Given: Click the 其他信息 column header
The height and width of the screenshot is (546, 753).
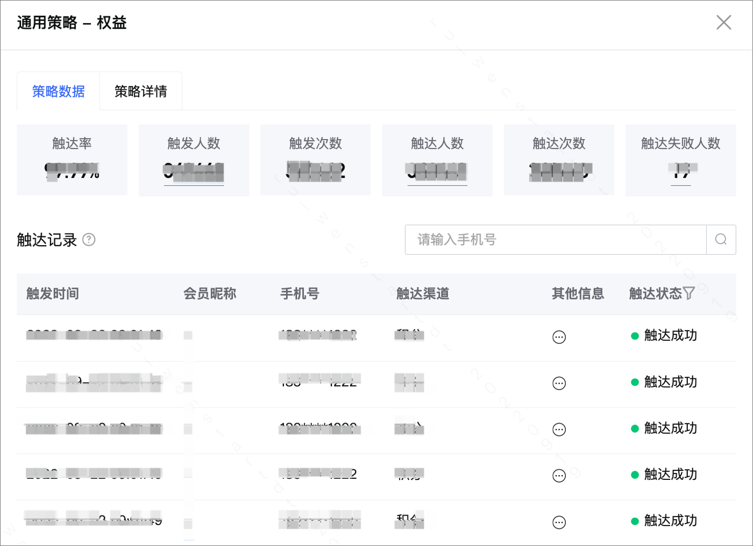Looking at the screenshot, I should 578,293.
